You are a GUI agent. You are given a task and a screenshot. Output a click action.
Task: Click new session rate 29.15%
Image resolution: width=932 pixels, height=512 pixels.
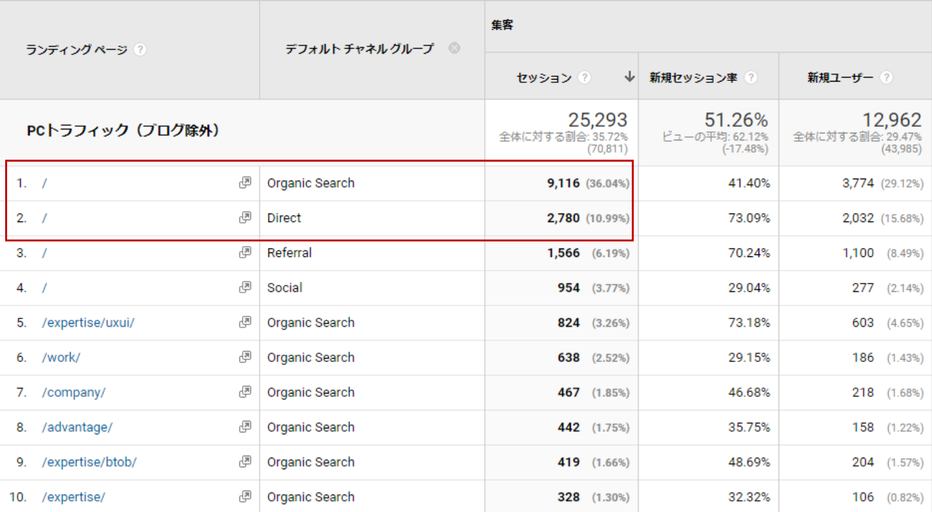(749, 358)
